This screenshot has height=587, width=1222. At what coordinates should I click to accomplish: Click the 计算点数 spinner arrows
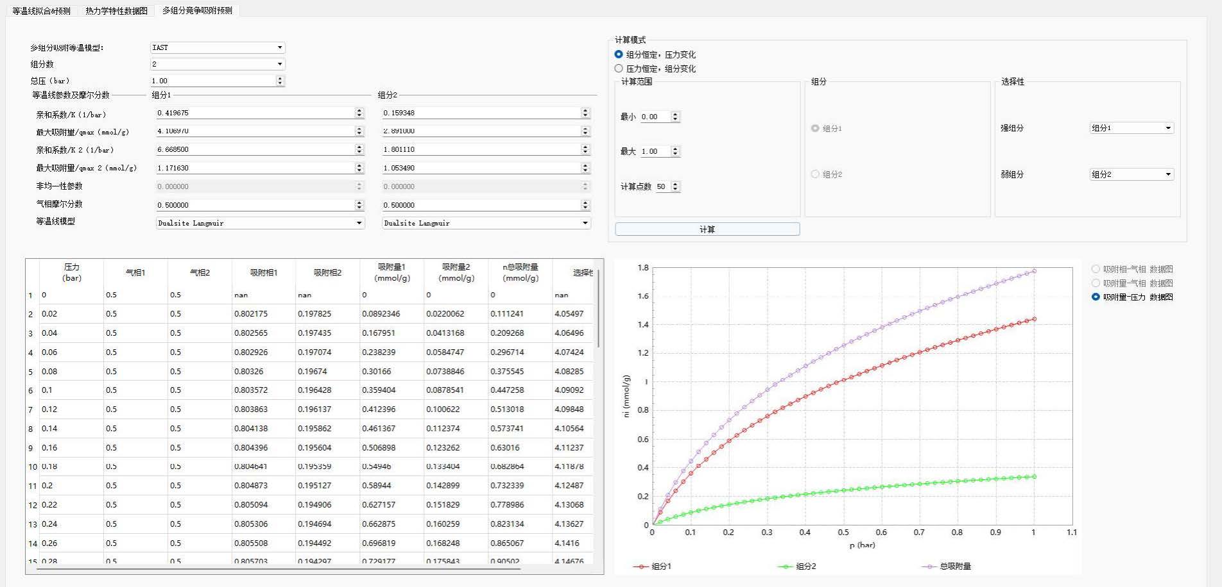[675, 186]
